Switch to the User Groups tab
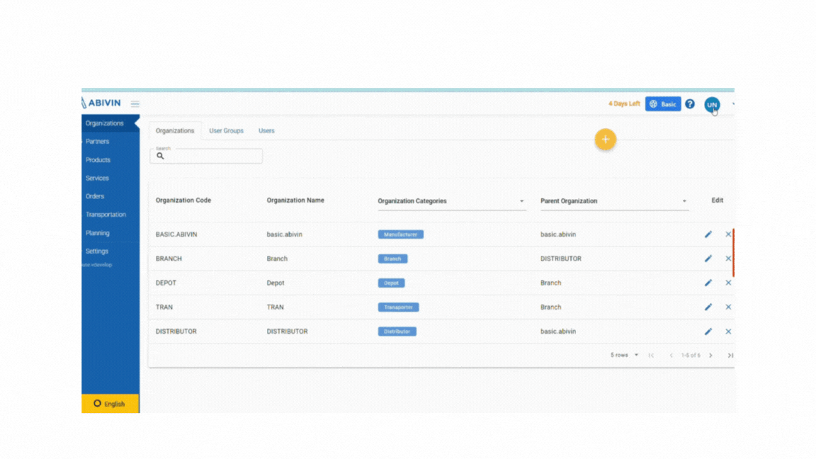The height and width of the screenshot is (459, 816). (x=227, y=130)
